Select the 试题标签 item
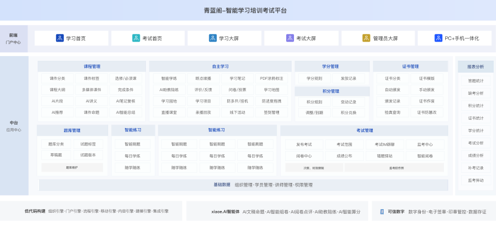Screen dimensions: 496x227 [x=88, y=144]
